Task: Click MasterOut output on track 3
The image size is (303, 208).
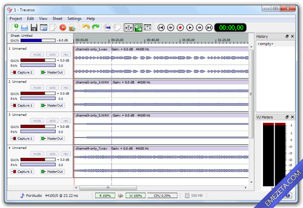Action: [x=52, y=138]
